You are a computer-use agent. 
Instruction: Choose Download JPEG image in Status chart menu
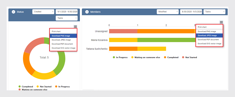pos(63,40)
